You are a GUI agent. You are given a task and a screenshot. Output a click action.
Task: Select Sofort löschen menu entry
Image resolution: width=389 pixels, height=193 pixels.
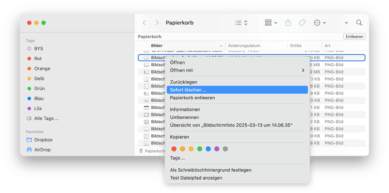(x=237, y=90)
